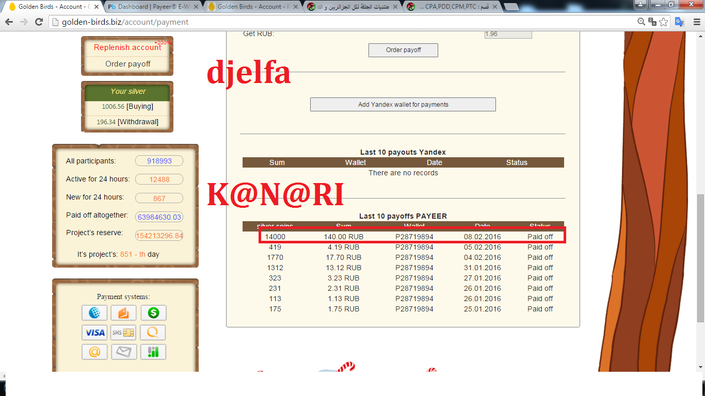Click the Paid off altogether value 63984630.03
The width and height of the screenshot is (705, 396).
[159, 217]
